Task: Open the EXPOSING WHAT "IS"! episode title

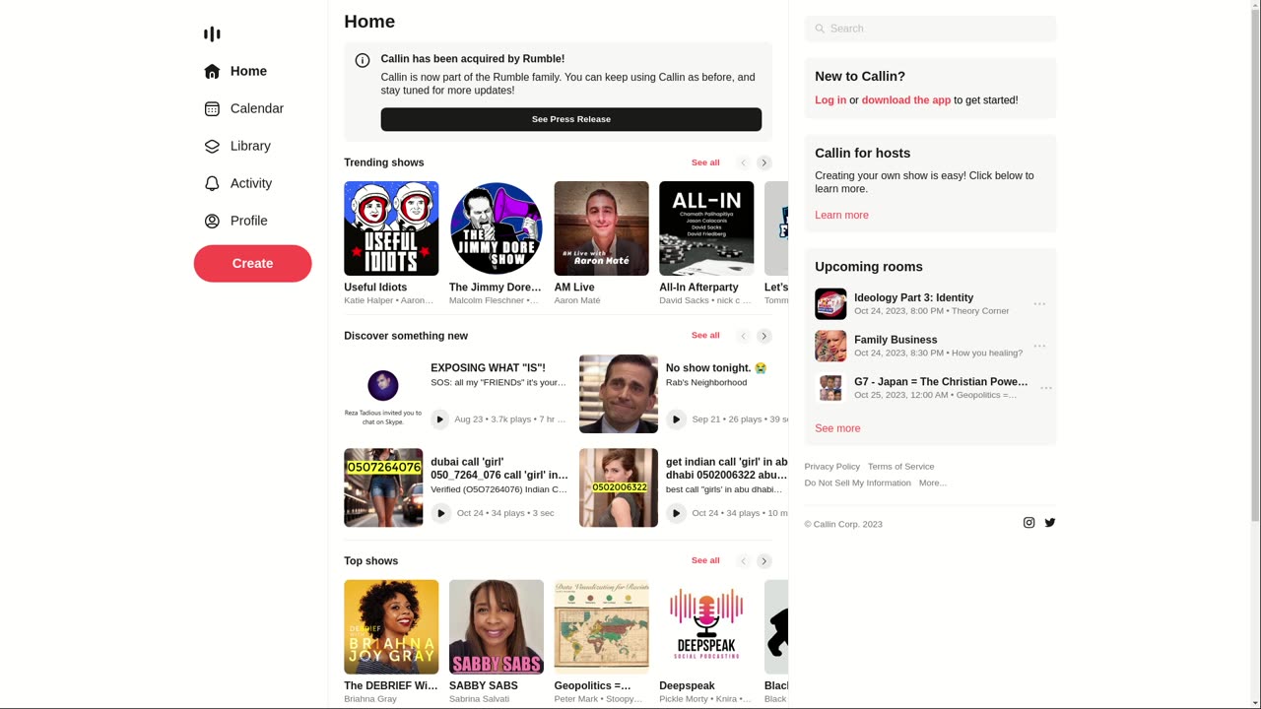Action: [x=488, y=368]
